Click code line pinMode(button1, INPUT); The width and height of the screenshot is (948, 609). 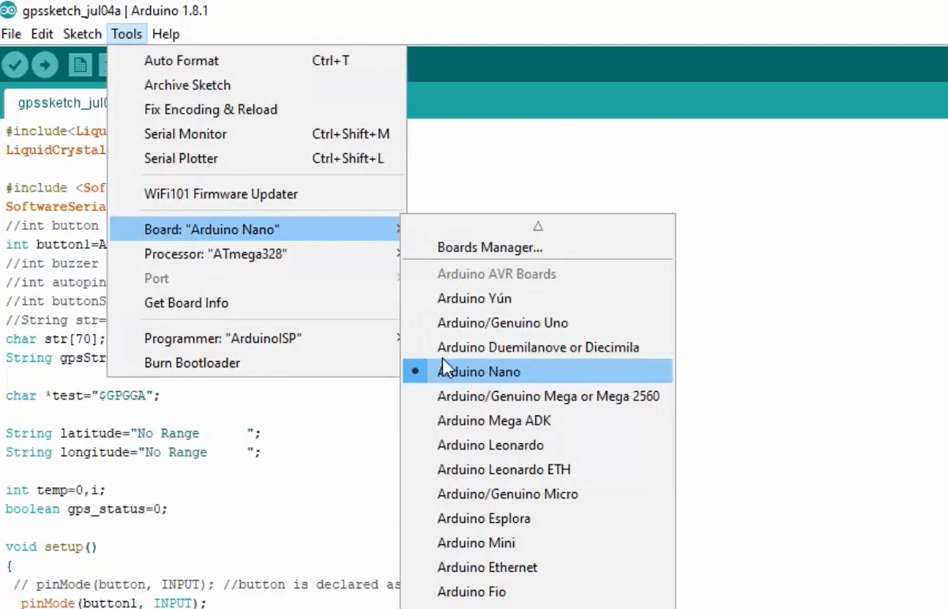(x=113, y=603)
